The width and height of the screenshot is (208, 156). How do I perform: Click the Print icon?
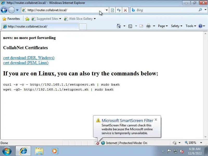point(148,26)
